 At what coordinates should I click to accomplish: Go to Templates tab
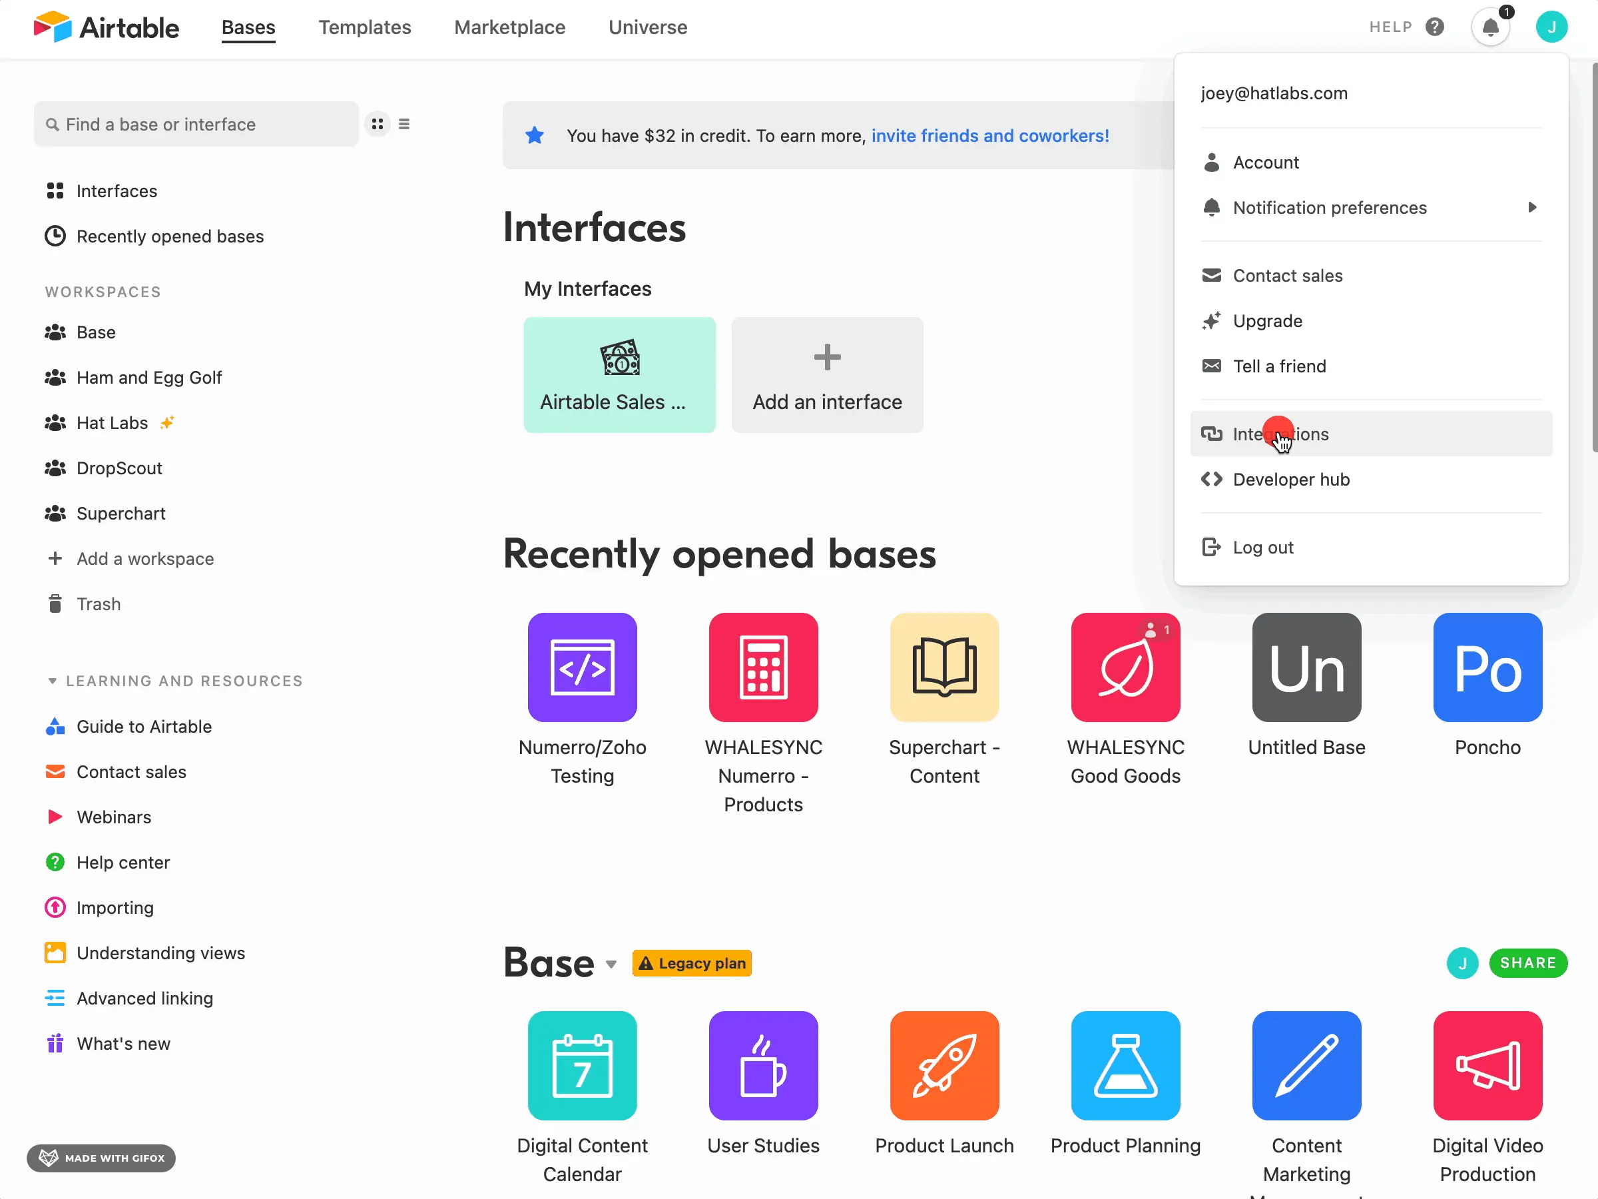click(365, 27)
